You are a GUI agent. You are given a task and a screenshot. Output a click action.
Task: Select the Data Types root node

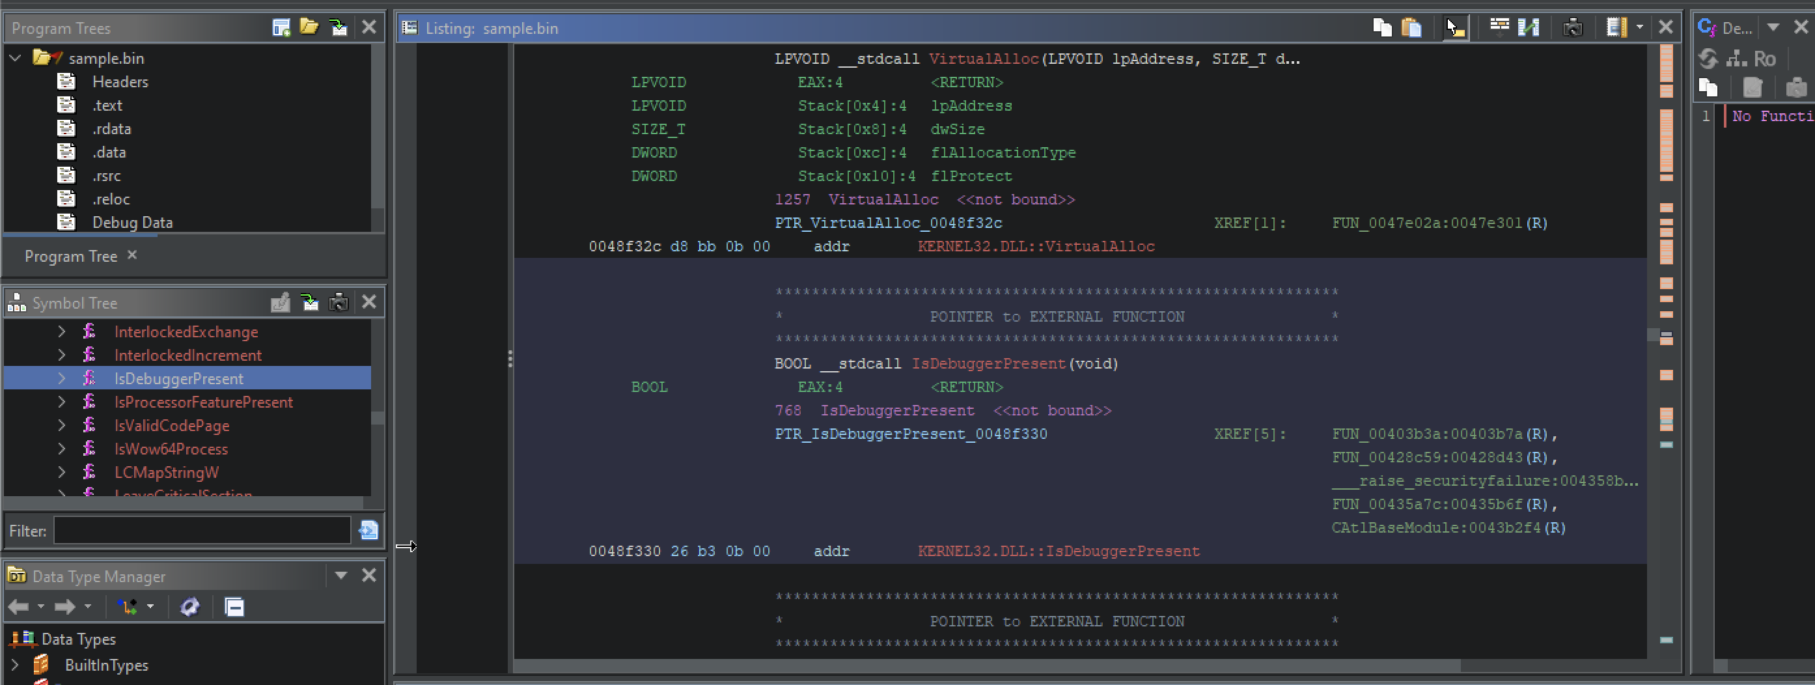pyautogui.click(x=78, y=639)
